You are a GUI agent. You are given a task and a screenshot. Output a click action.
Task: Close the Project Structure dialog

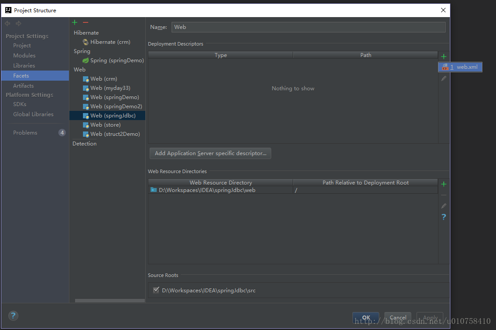pyautogui.click(x=443, y=10)
